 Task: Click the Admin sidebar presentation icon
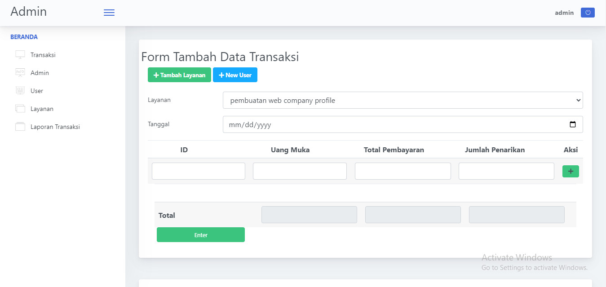pyautogui.click(x=20, y=73)
